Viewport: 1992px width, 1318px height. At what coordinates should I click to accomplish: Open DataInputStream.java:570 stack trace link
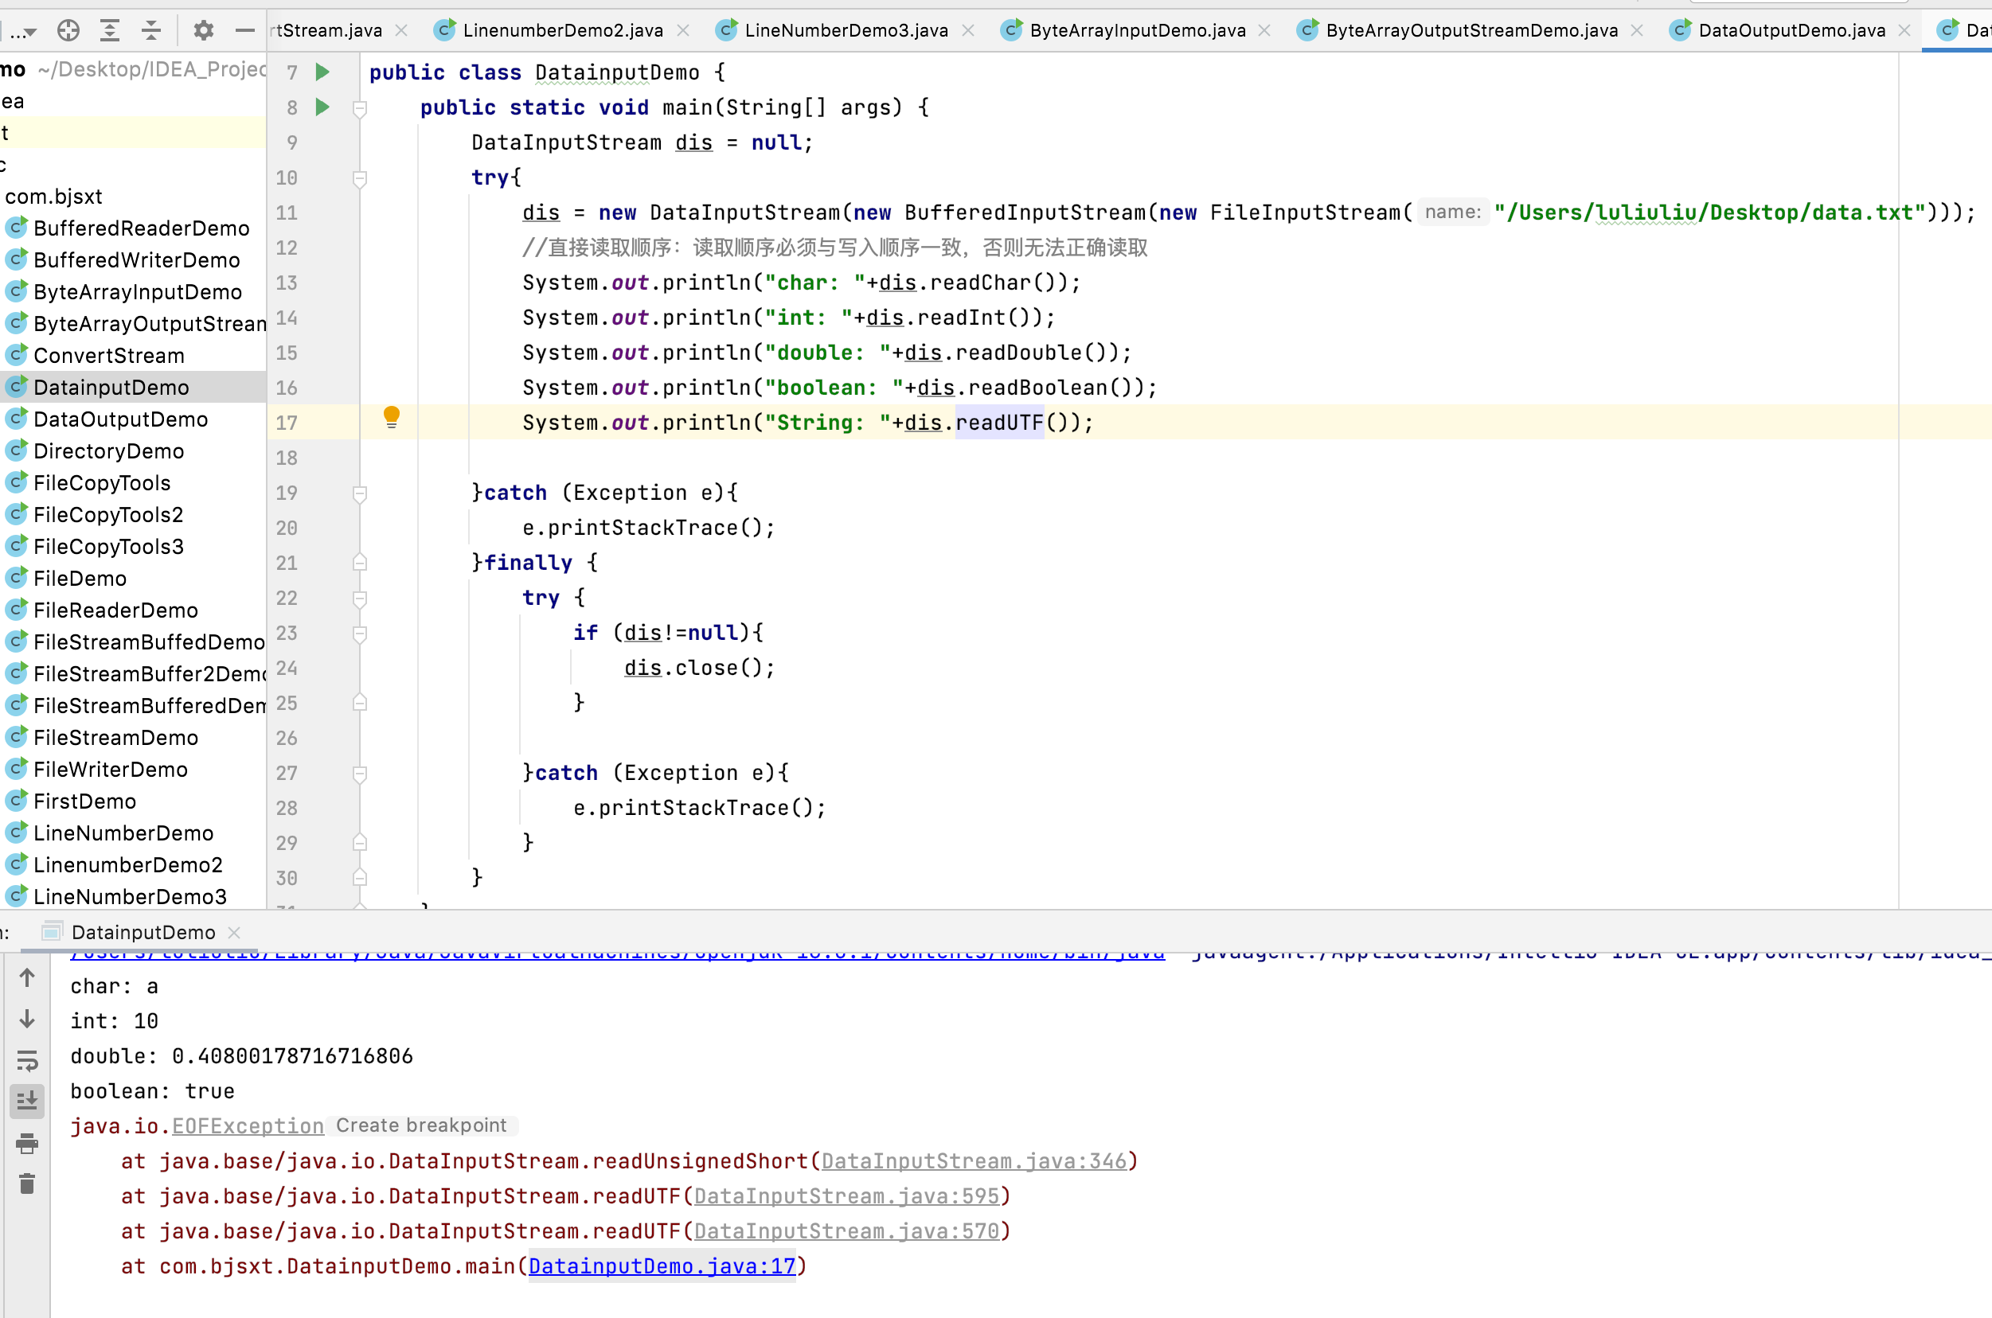(847, 1231)
